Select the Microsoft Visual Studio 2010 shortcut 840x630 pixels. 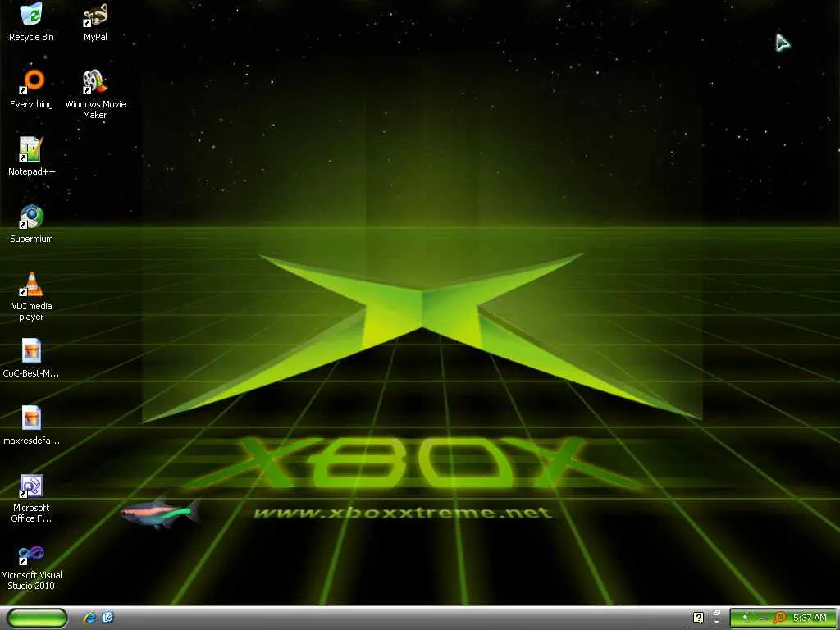point(31,566)
